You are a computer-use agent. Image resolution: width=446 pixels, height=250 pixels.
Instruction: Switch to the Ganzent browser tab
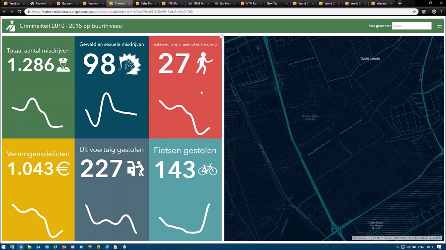[x=68, y=3]
